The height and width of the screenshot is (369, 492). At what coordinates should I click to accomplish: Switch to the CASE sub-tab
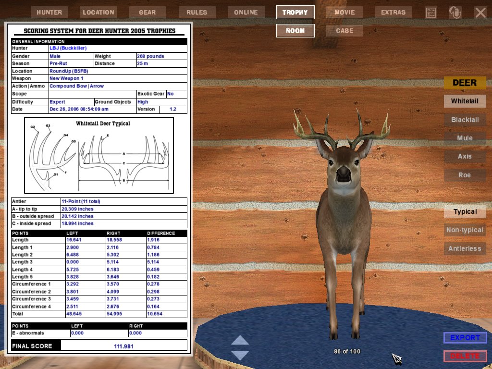344,31
